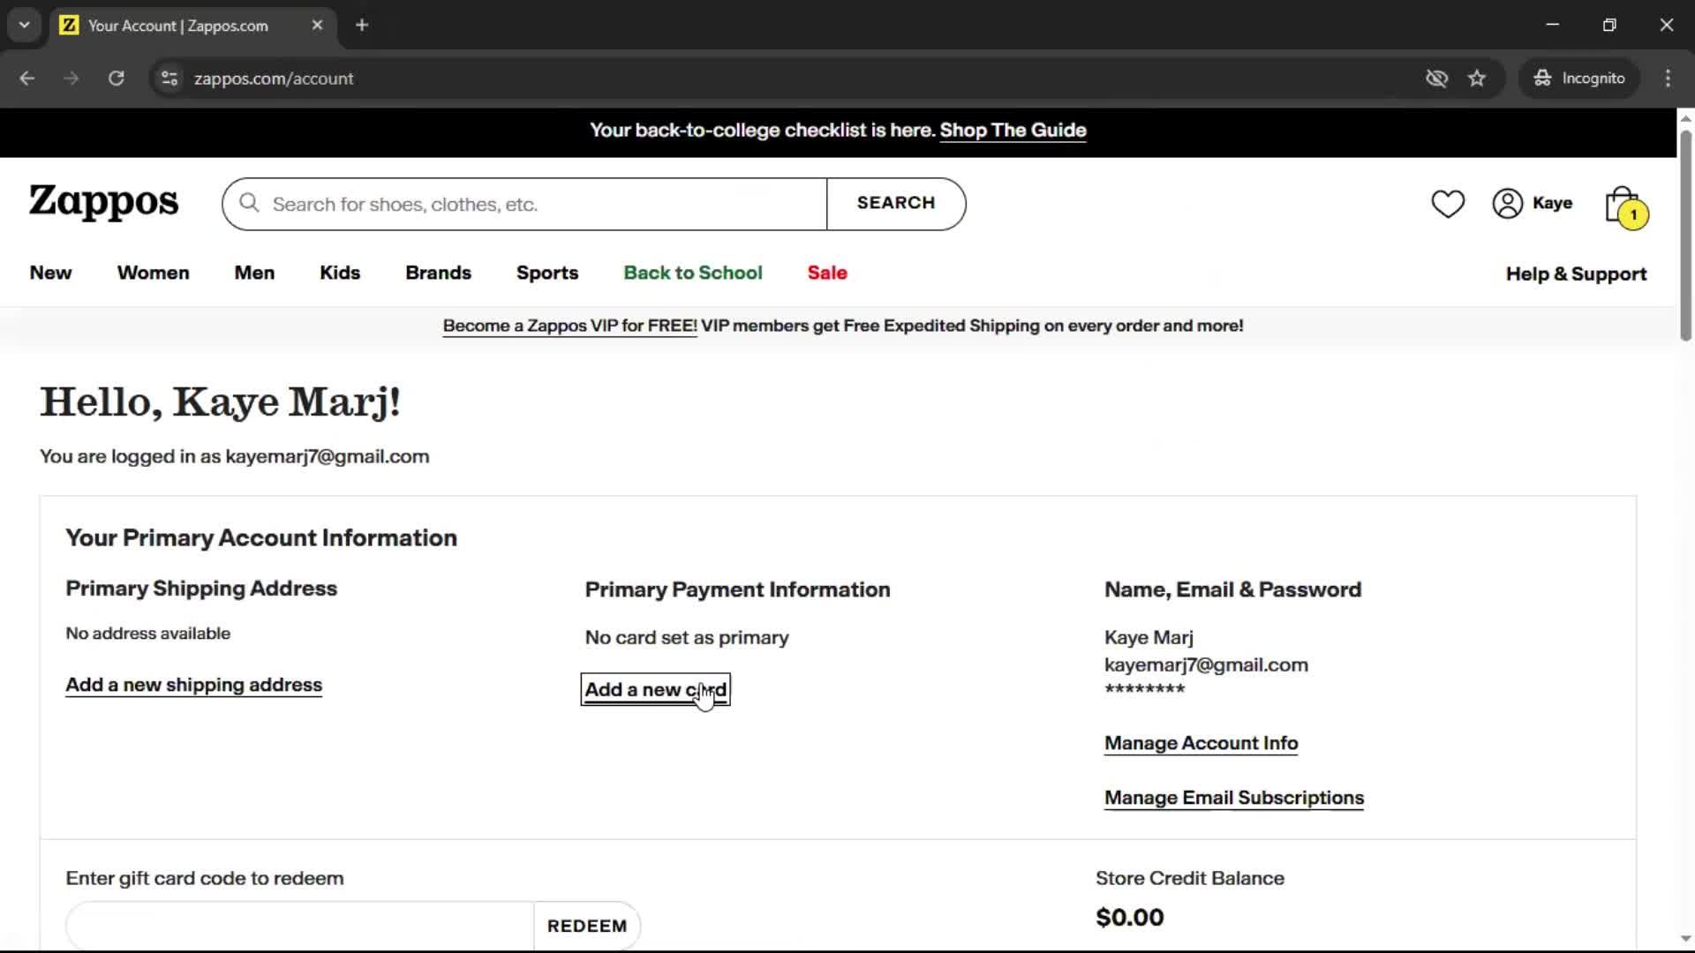Click the Zappos logo
The image size is (1695, 953).
pos(103,202)
